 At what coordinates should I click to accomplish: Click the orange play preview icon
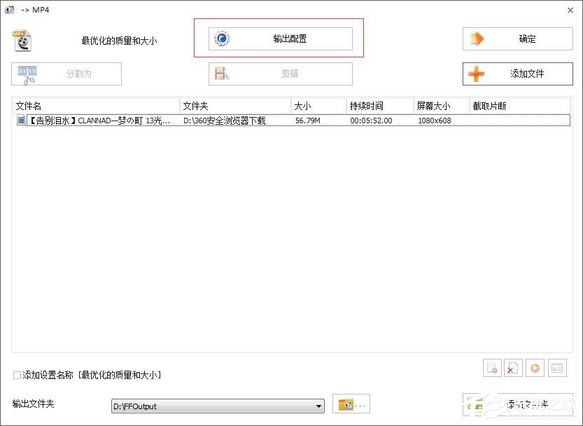point(535,367)
